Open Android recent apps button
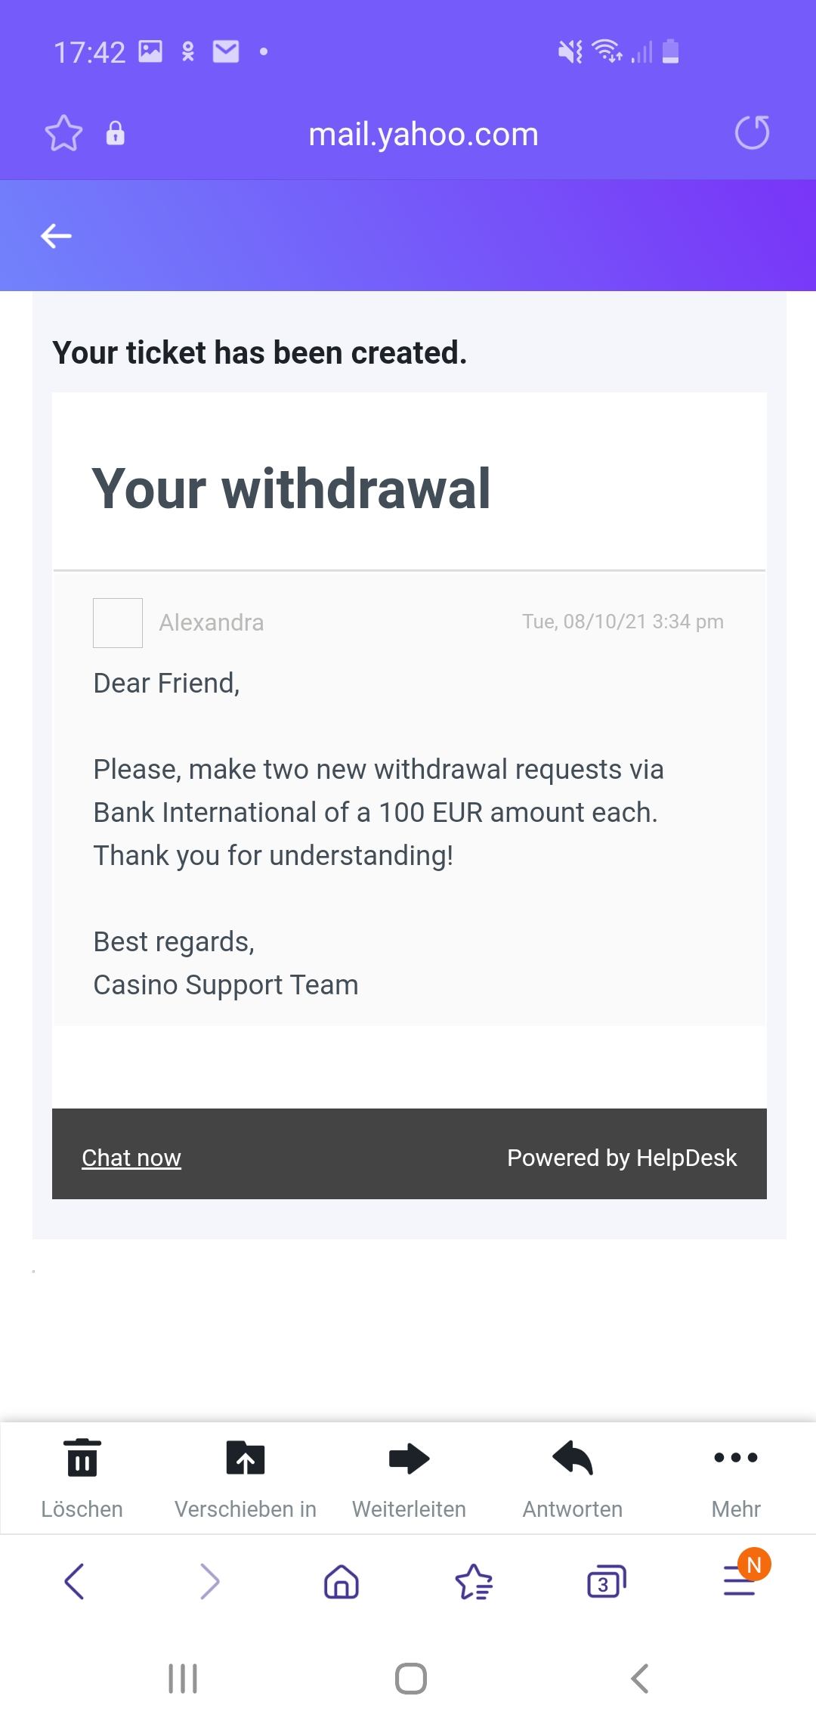Image resolution: width=816 pixels, height=1724 pixels. pyautogui.click(x=183, y=1679)
